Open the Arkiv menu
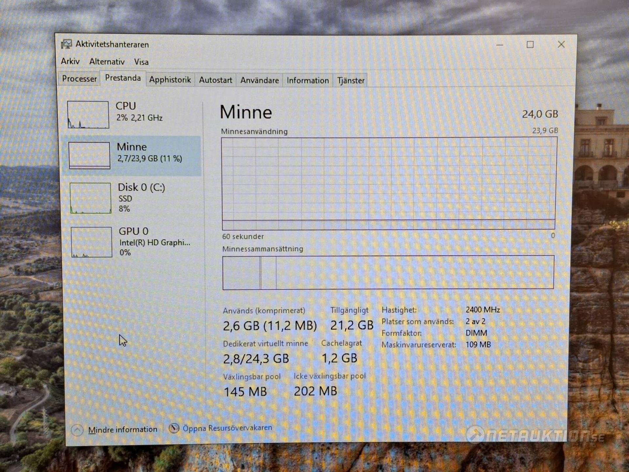The width and height of the screenshot is (629, 472). tap(70, 61)
